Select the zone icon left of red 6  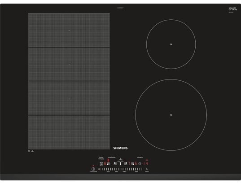[133, 163]
